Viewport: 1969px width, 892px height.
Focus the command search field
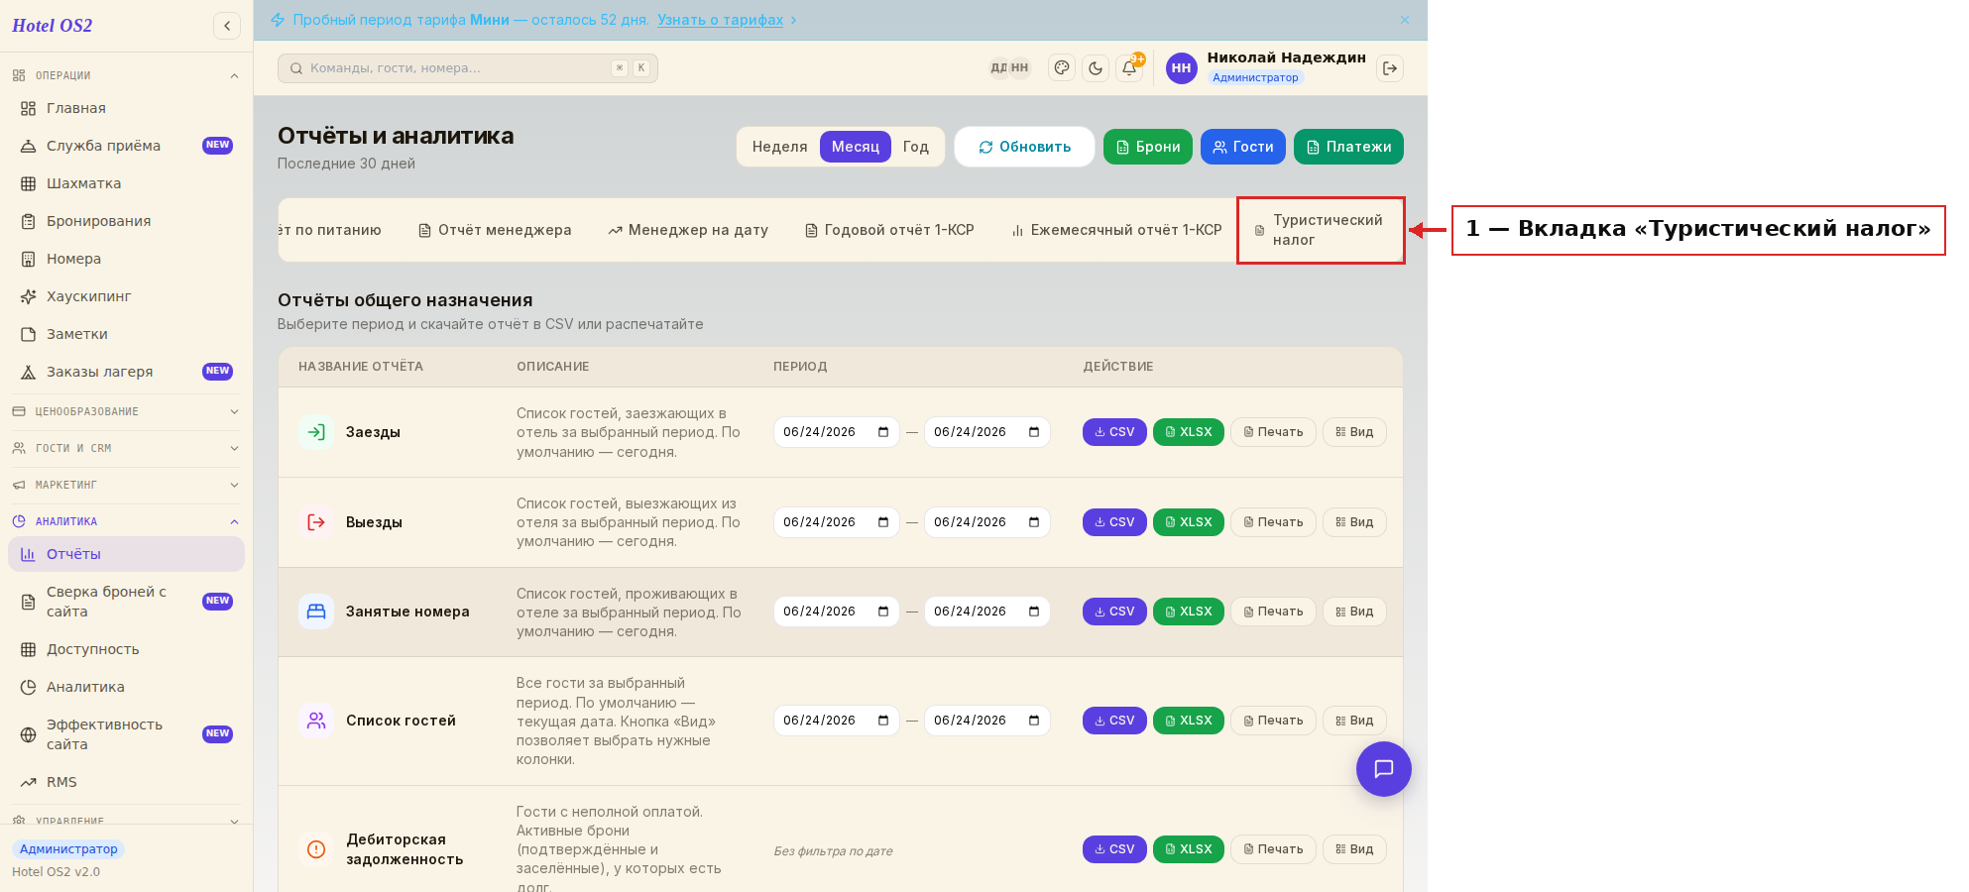[467, 68]
